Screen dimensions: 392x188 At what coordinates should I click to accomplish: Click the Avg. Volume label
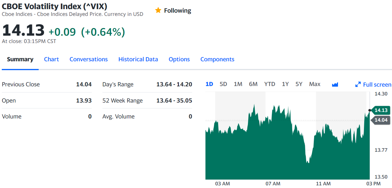point(118,116)
